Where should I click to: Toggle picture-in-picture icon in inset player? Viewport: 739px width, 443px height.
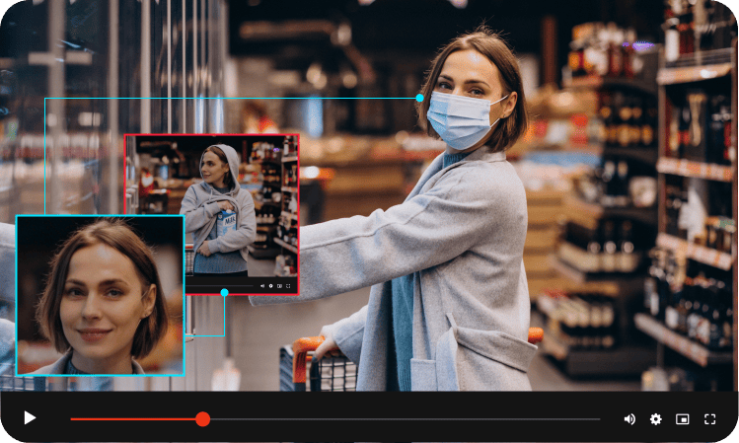point(280,285)
